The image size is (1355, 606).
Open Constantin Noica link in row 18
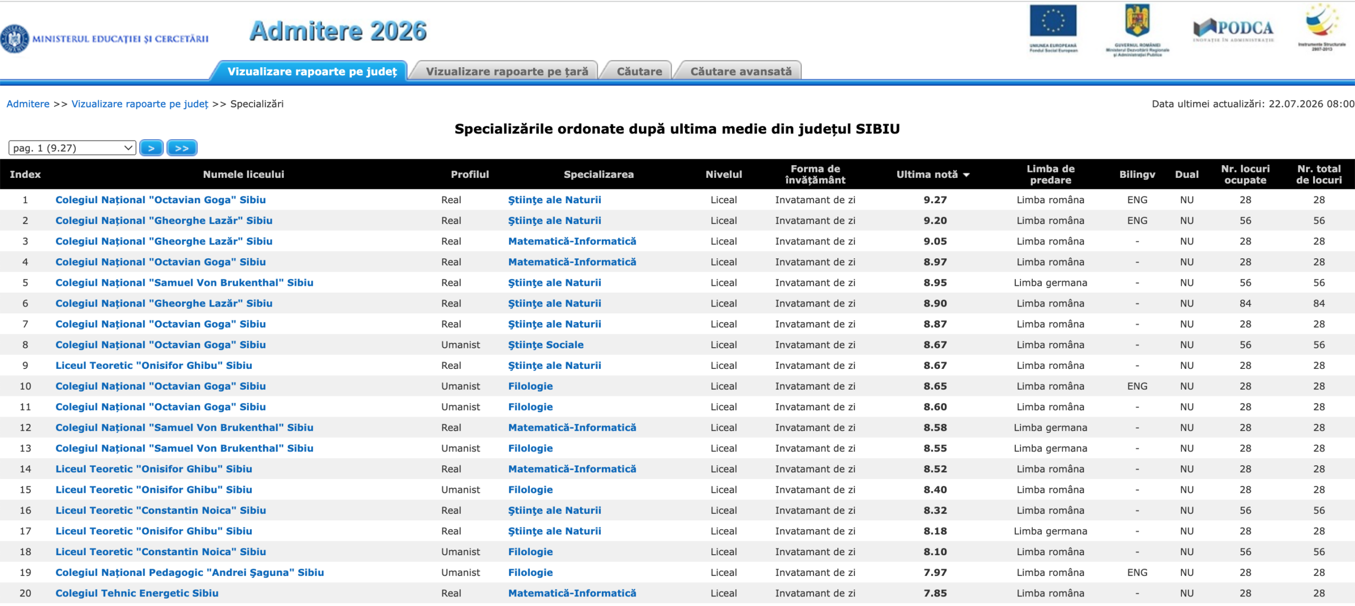click(160, 552)
